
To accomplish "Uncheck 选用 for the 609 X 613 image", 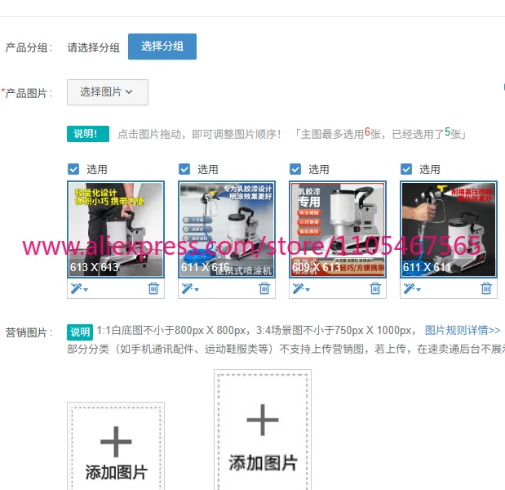I will point(295,169).
